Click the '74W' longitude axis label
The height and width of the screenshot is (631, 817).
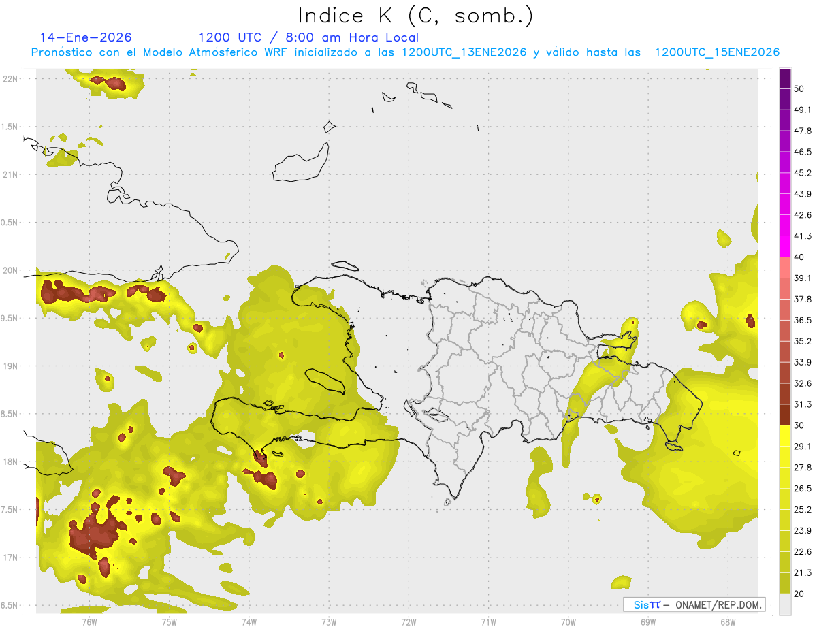[x=249, y=621]
